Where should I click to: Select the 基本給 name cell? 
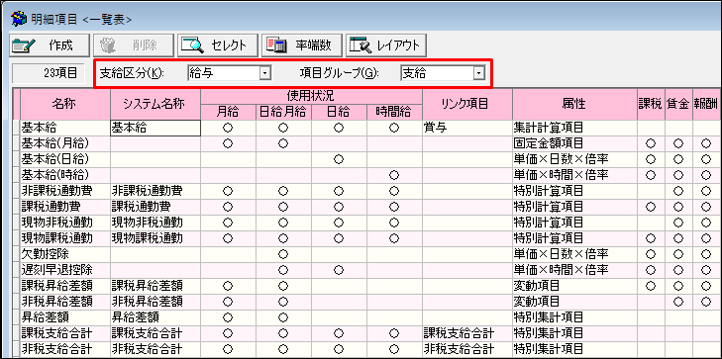coord(65,129)
